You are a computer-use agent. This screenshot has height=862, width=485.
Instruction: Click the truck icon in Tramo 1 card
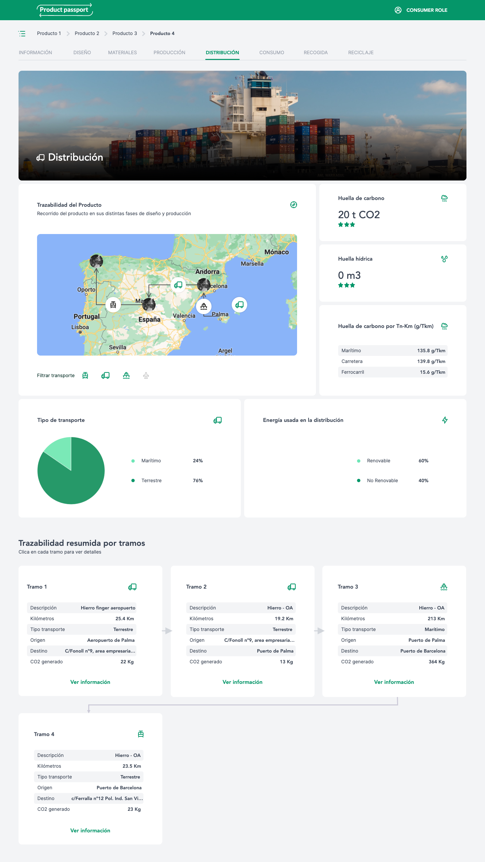point(132,587)
